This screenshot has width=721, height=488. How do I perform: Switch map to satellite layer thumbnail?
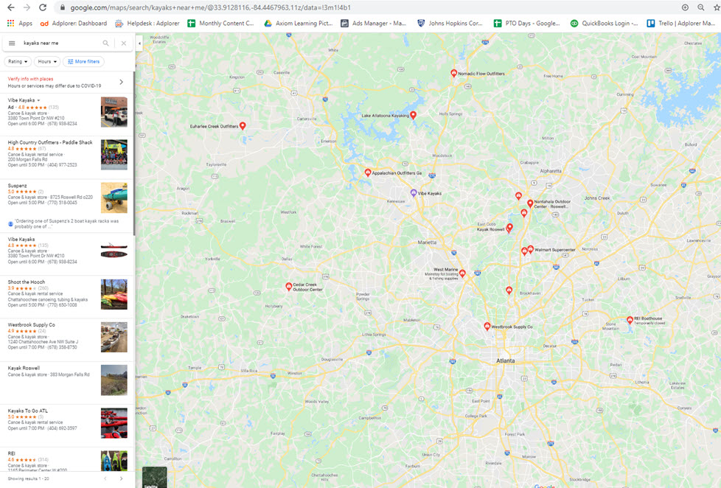155,478
